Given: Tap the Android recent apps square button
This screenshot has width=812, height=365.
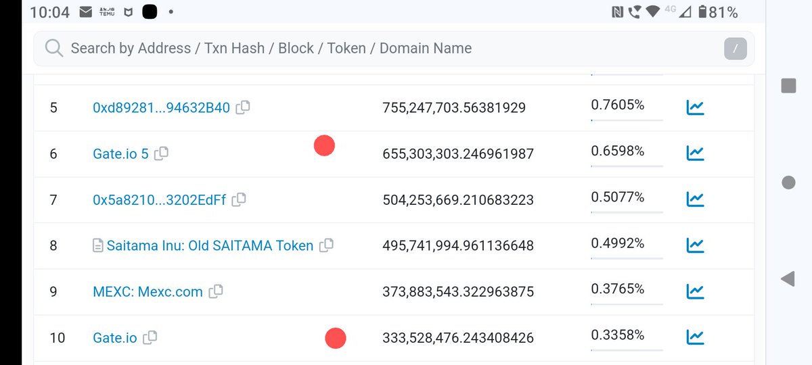Looking at the screenshot, I should click(x=788, y=85).
